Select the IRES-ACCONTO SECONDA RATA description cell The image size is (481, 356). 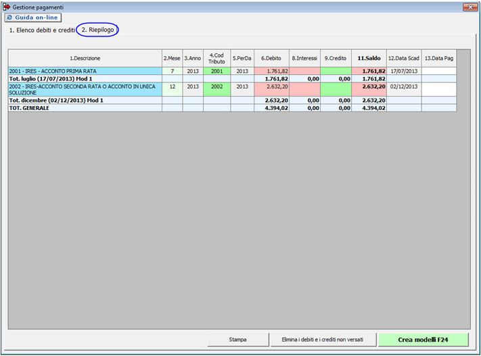pyautogui.click(x=85, y=89)
